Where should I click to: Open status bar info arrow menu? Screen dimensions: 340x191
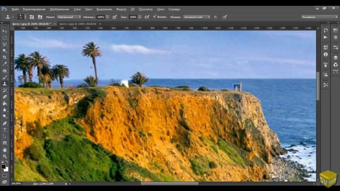pyautogui.click(x=66, y=184)
